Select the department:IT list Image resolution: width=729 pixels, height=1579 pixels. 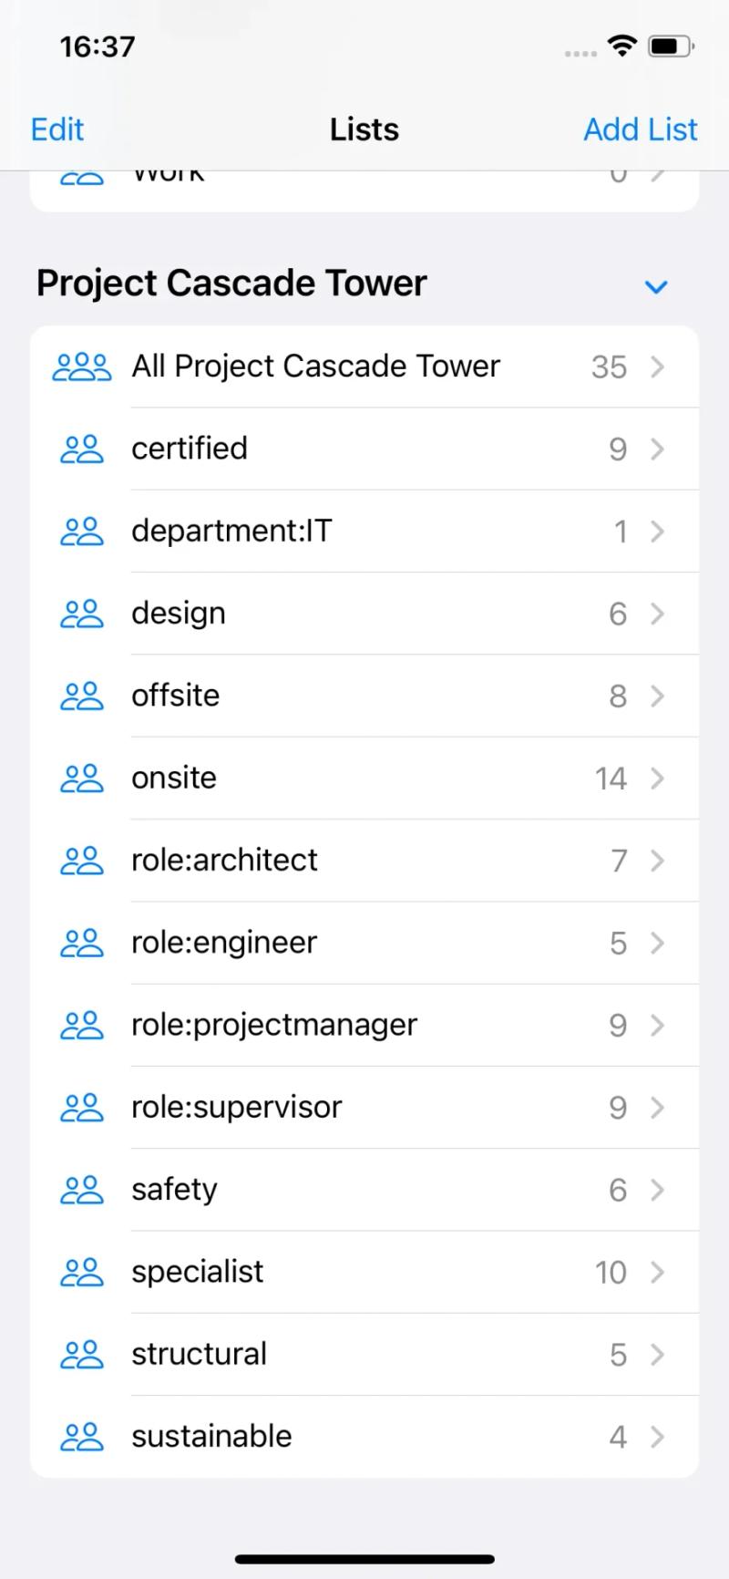coord(364,531)
